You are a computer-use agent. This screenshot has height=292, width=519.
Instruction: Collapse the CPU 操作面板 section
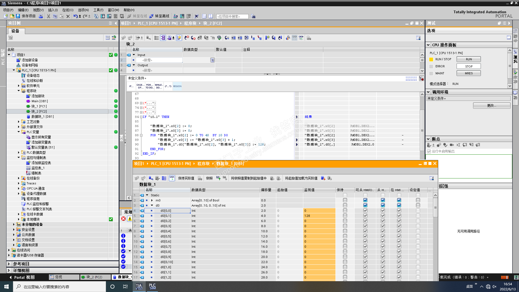pos(428,45)
